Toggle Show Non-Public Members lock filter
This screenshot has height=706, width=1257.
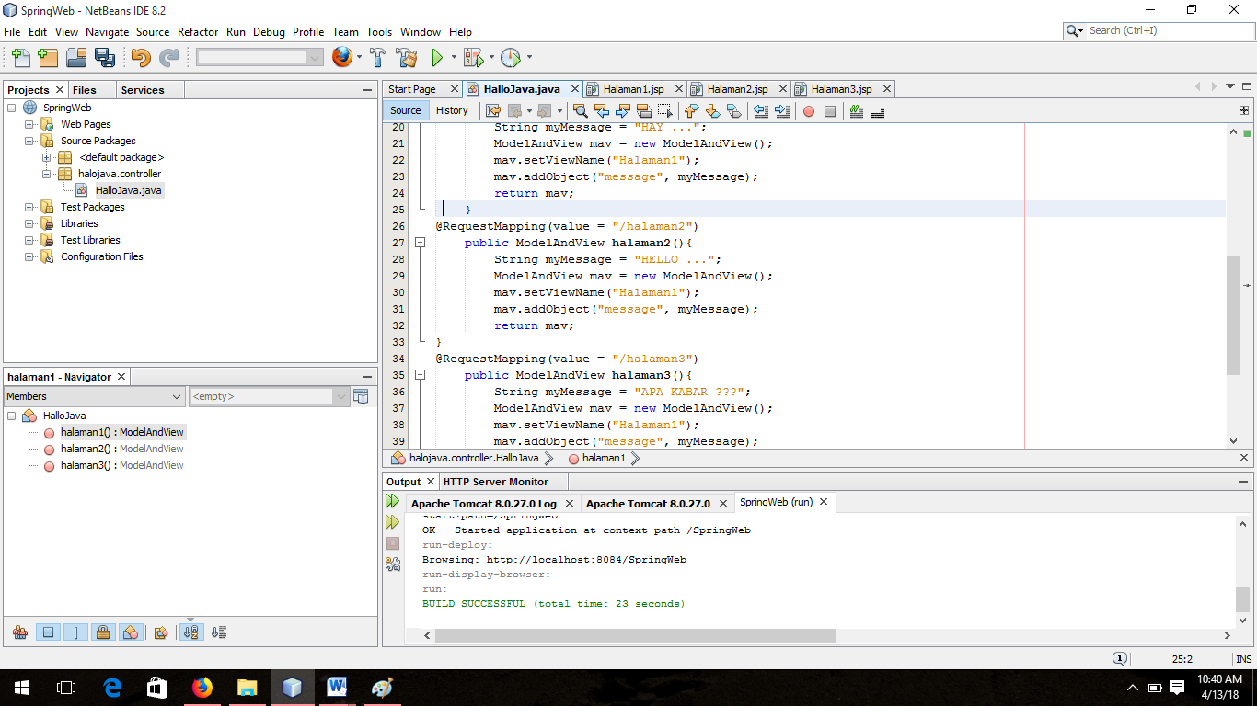(x=103, y=632)
